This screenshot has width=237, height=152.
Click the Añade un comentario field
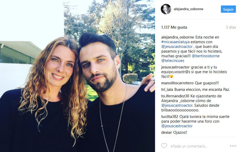click(189, 146)
